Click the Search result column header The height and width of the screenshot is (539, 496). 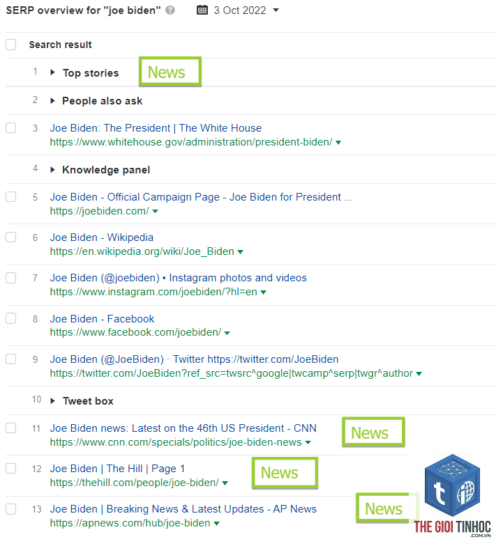[x=60, y=45]
